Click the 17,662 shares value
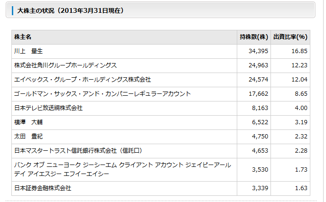Viewport: 326px width, 202px height. (259, 94)
